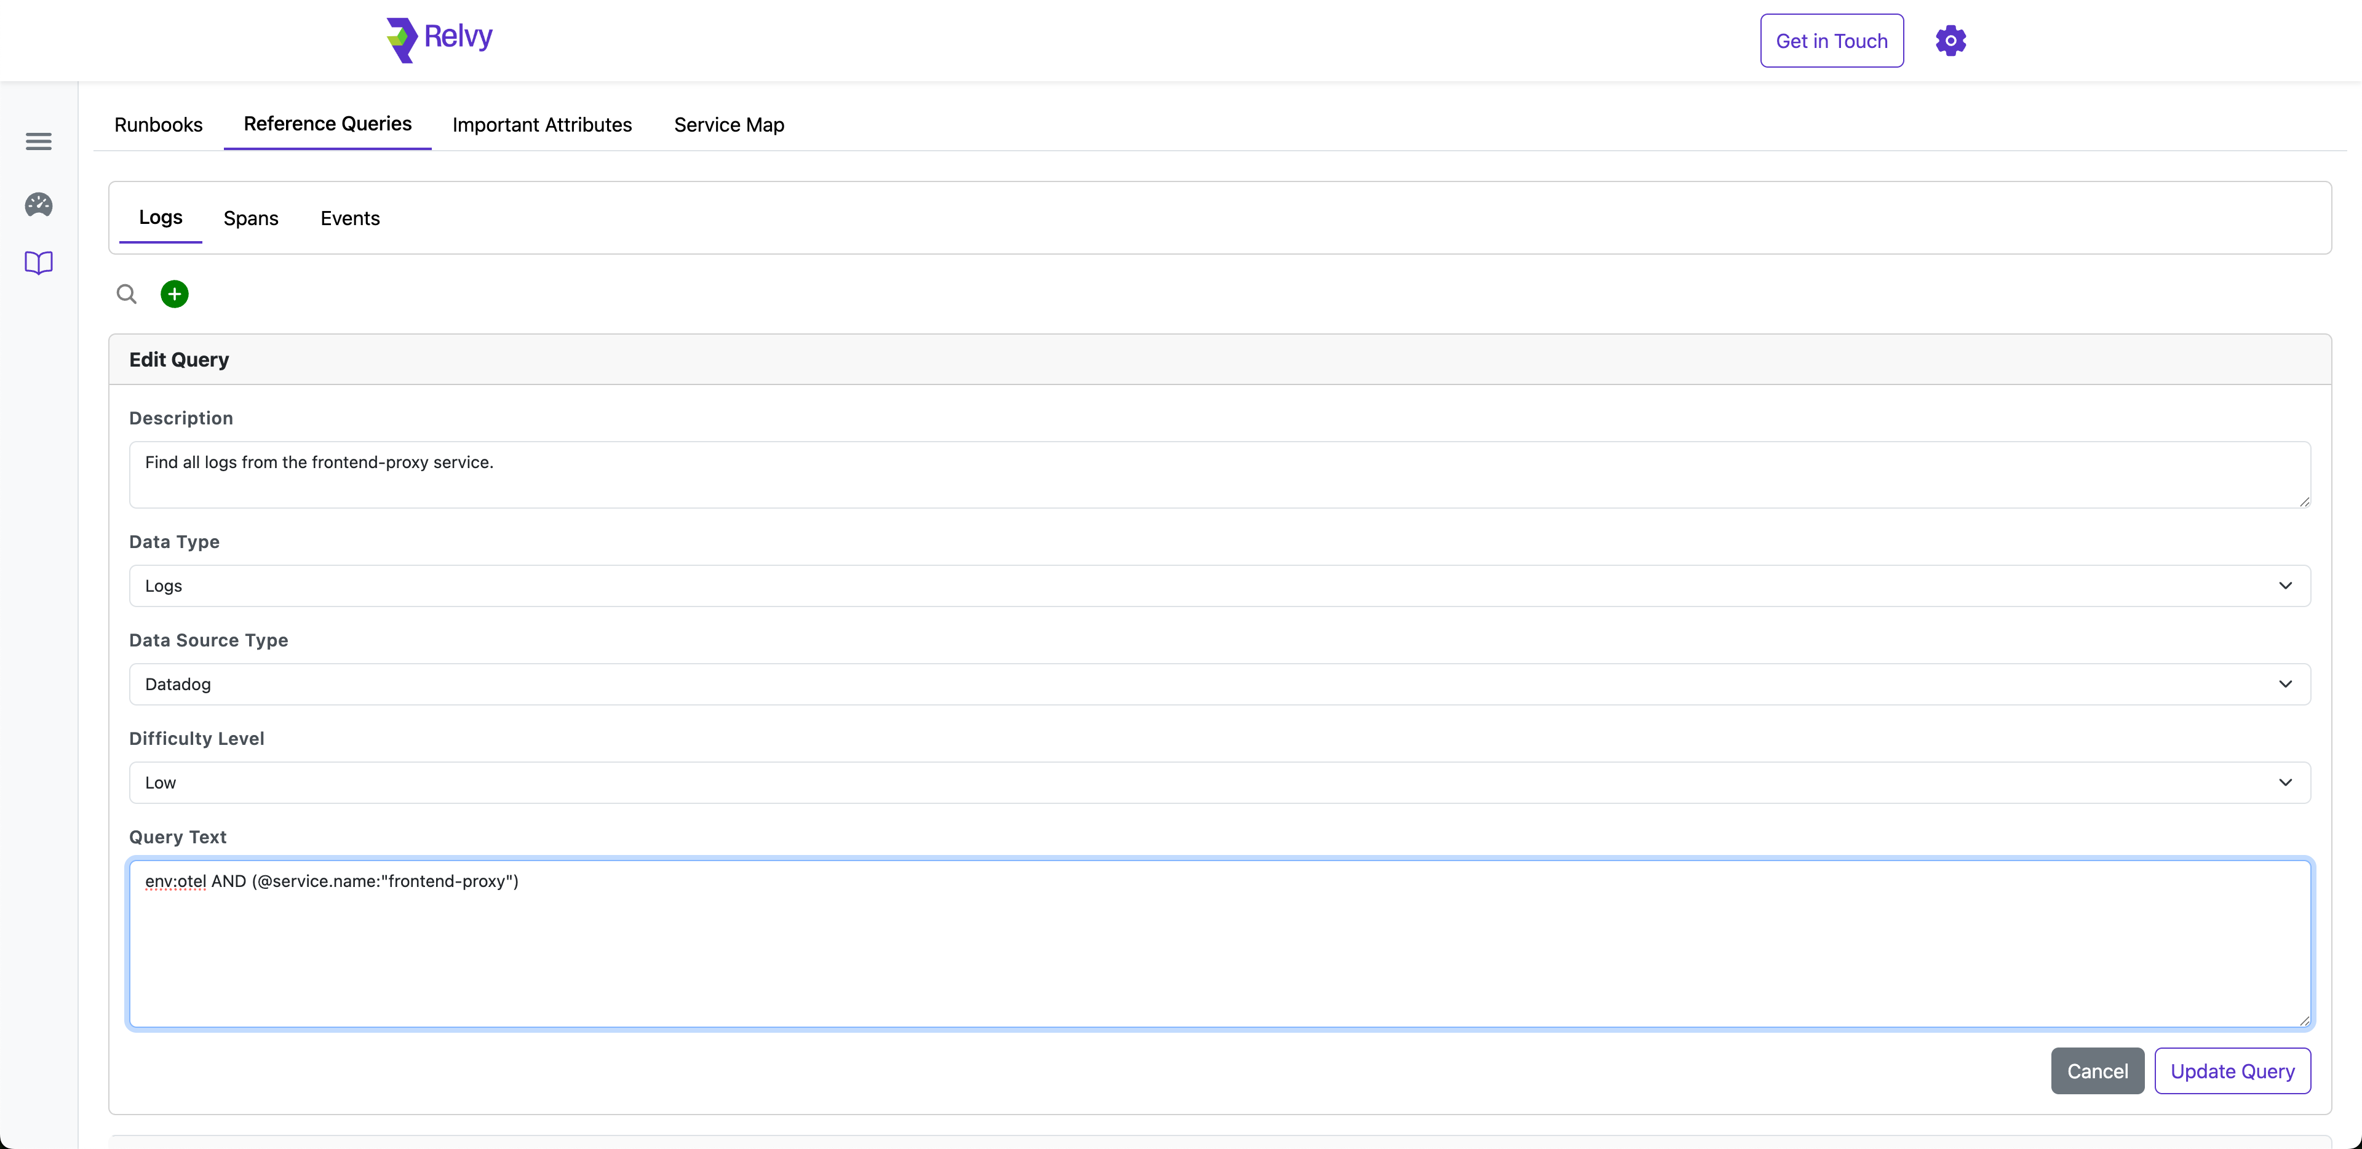Expand the Data Type chevron

[x=2285, y=585]
